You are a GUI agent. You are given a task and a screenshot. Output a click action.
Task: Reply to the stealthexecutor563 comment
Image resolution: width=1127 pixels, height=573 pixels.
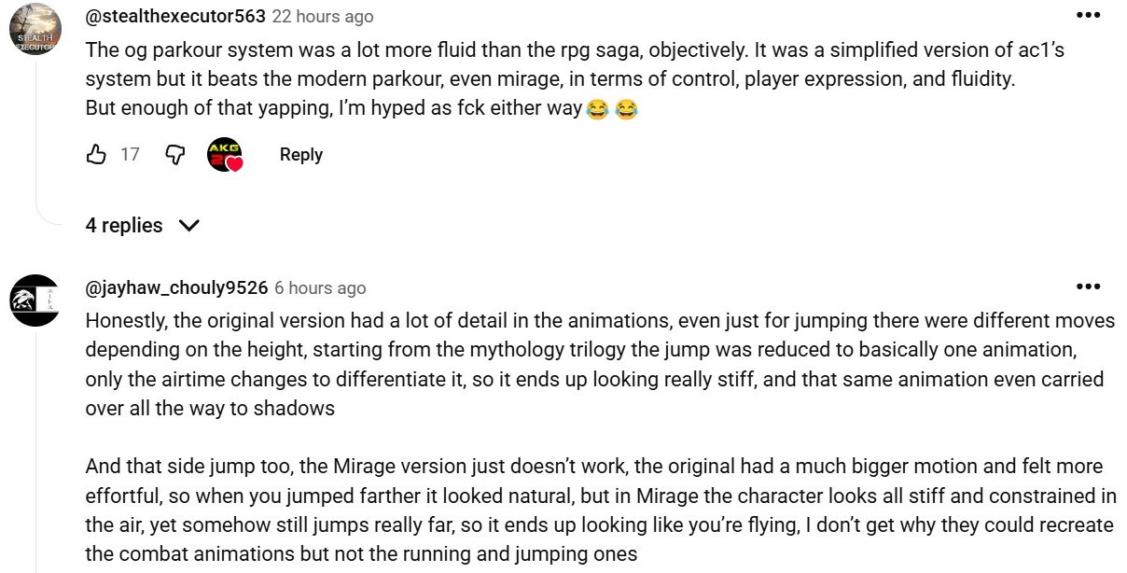coord(300,155)
